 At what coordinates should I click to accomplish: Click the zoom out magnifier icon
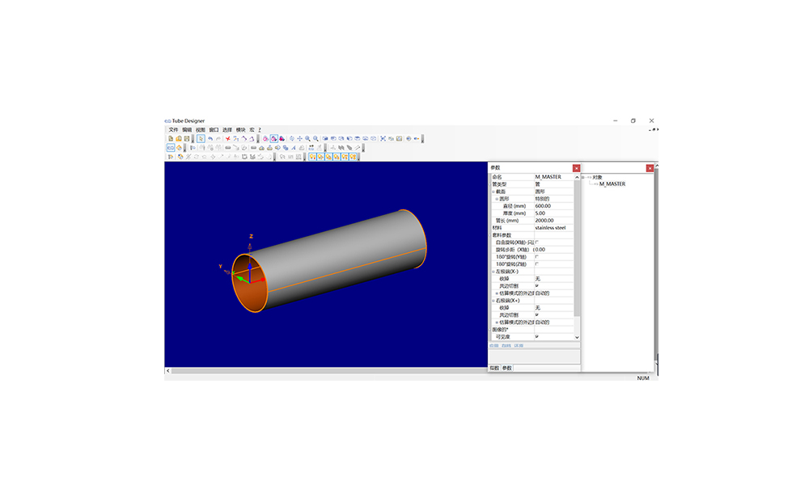coord(316,139)
